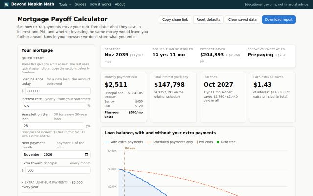Click the PMI ends marker label on chart
The image size is (313, 196).
130,148
